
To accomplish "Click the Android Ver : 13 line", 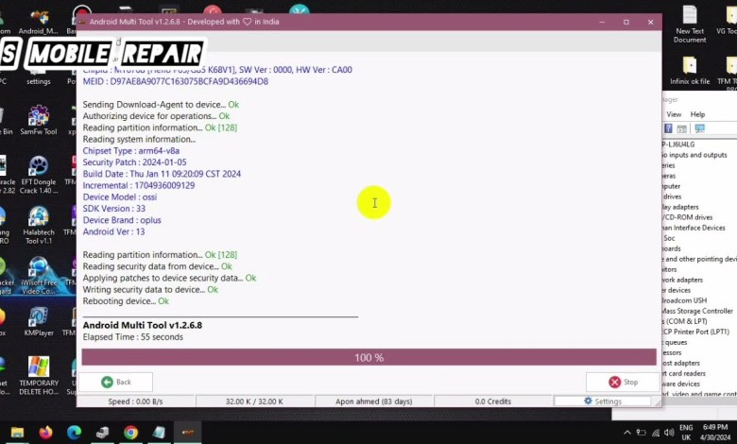I will pos(113,231).
